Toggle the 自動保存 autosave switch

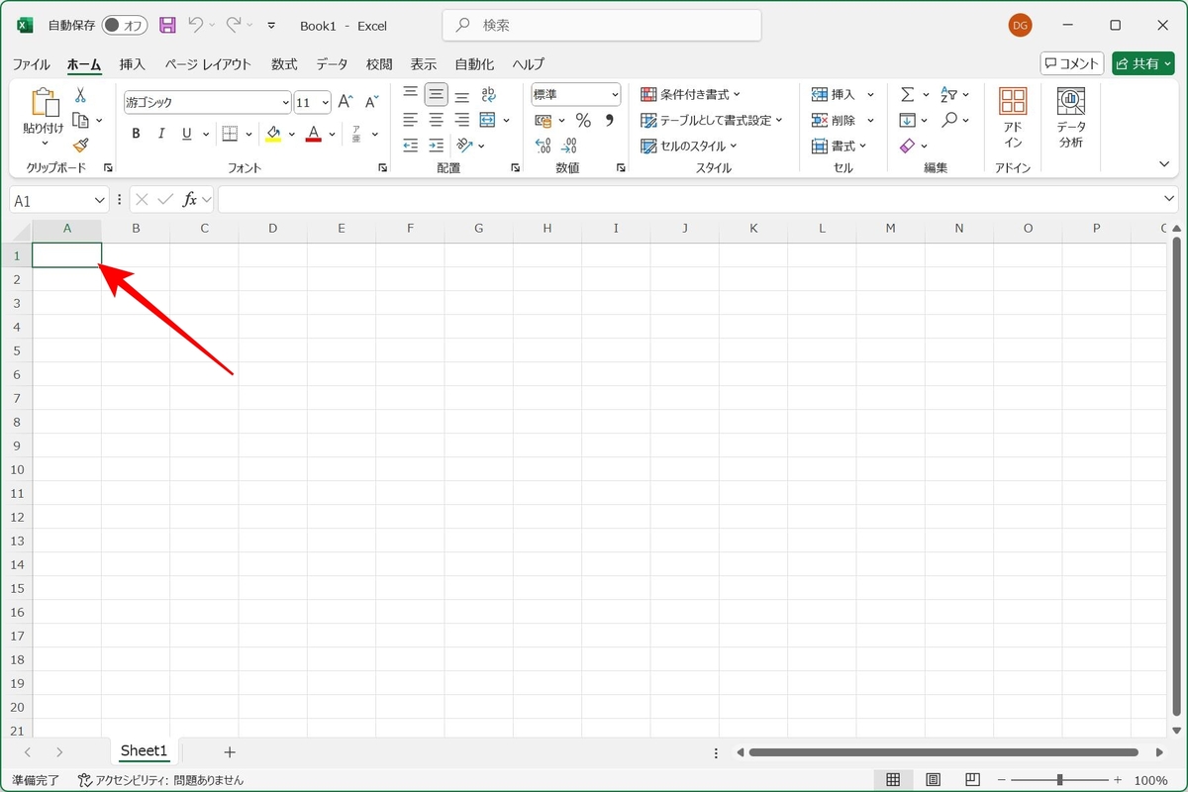pos(125,26)
